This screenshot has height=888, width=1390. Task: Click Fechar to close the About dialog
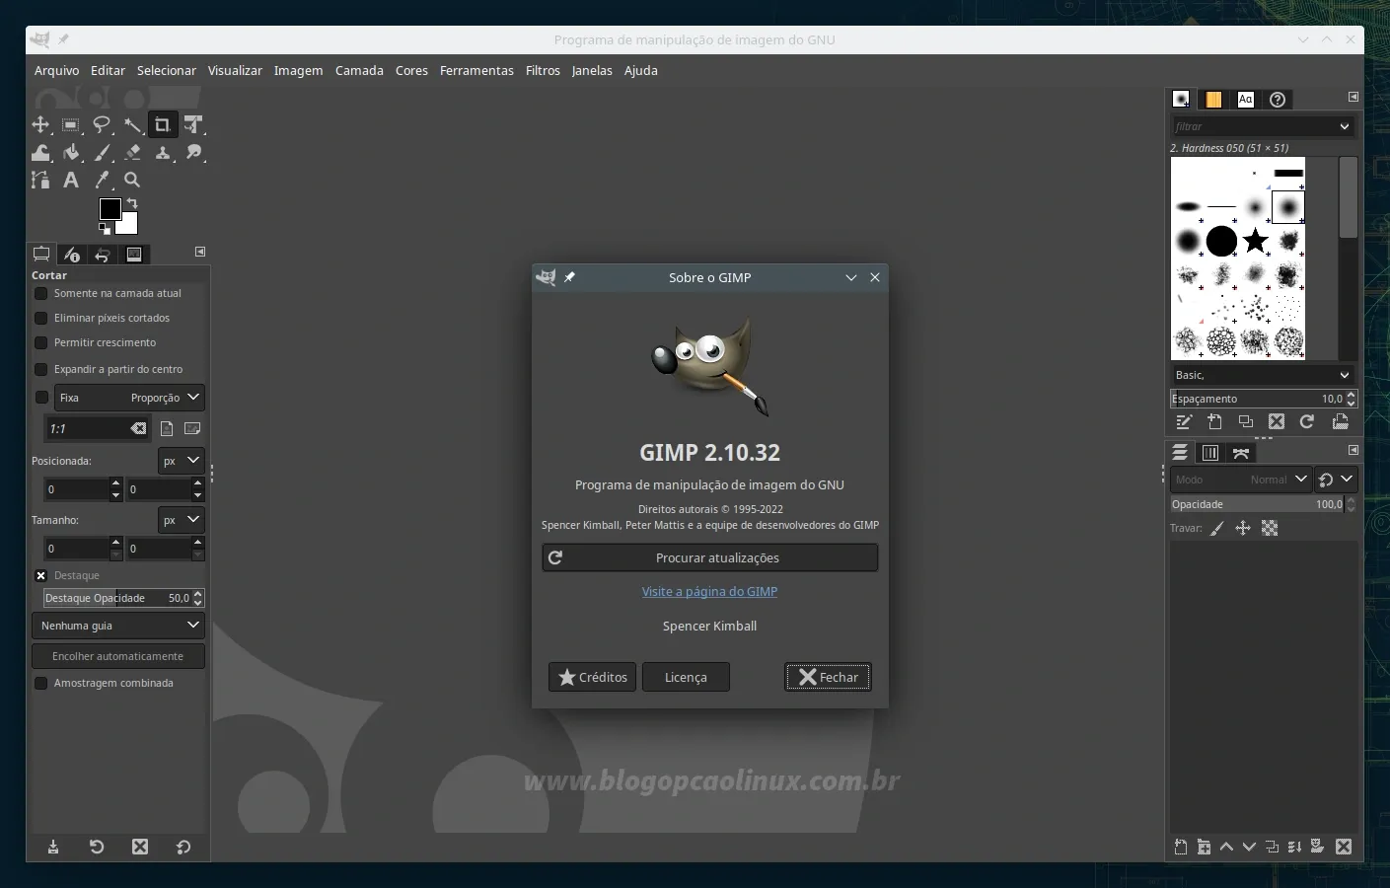coord(828,677)
